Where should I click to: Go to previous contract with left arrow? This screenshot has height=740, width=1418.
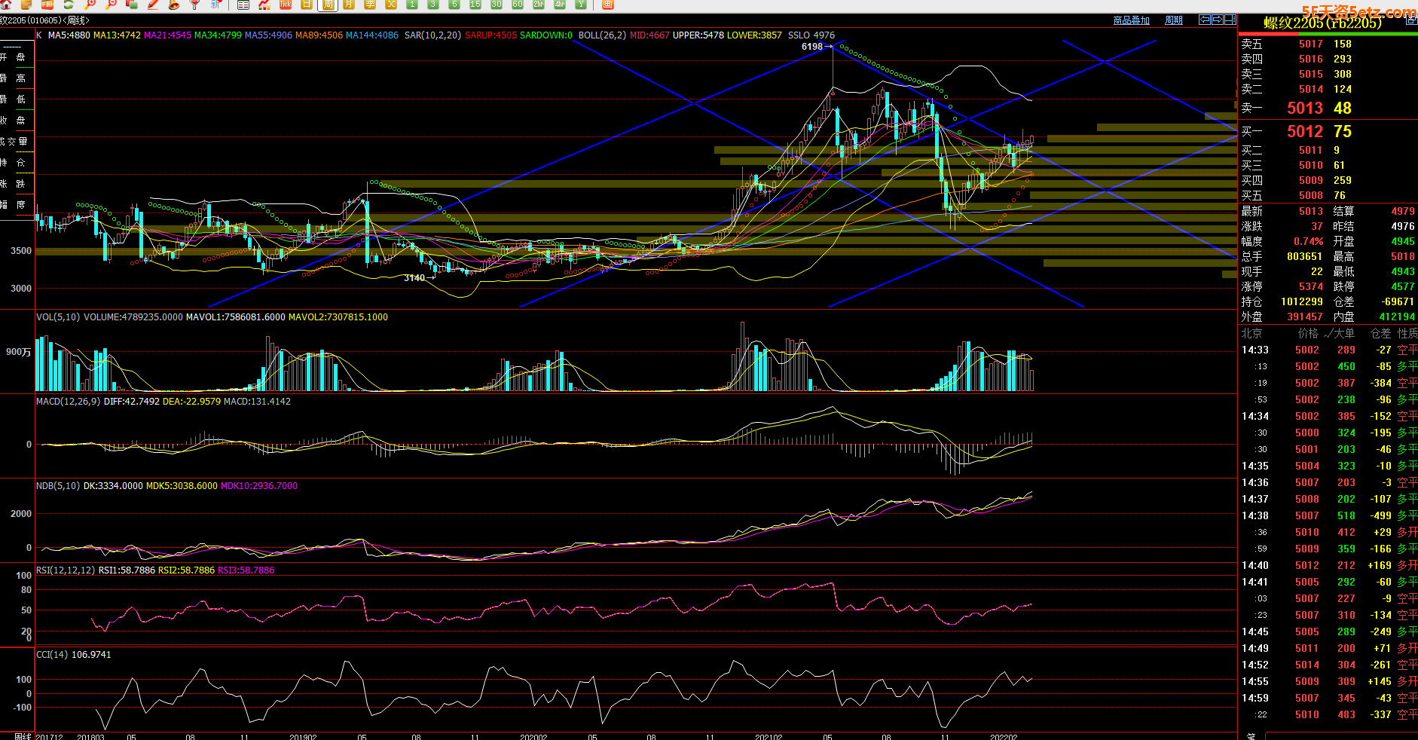(1205, 20)
